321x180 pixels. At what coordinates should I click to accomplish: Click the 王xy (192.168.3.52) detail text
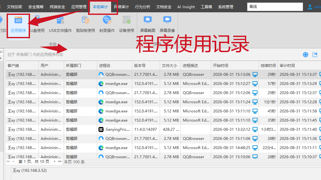click(30, 171)
